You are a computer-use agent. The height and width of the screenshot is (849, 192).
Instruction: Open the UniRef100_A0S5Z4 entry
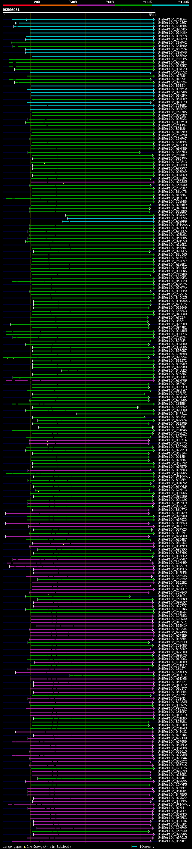pyautogui.click(x=172, y=49)
